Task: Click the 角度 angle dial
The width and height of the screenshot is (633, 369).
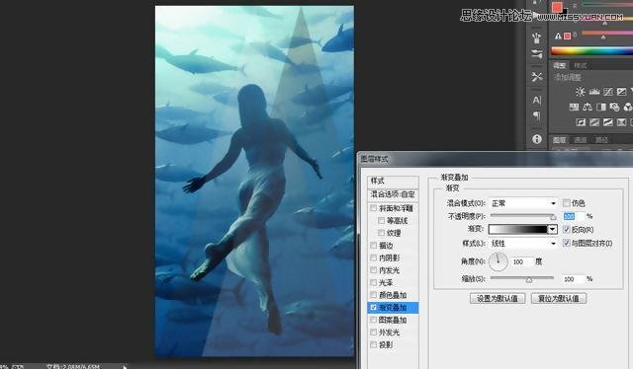Action: pyautogui.click(x=498, y=261)
